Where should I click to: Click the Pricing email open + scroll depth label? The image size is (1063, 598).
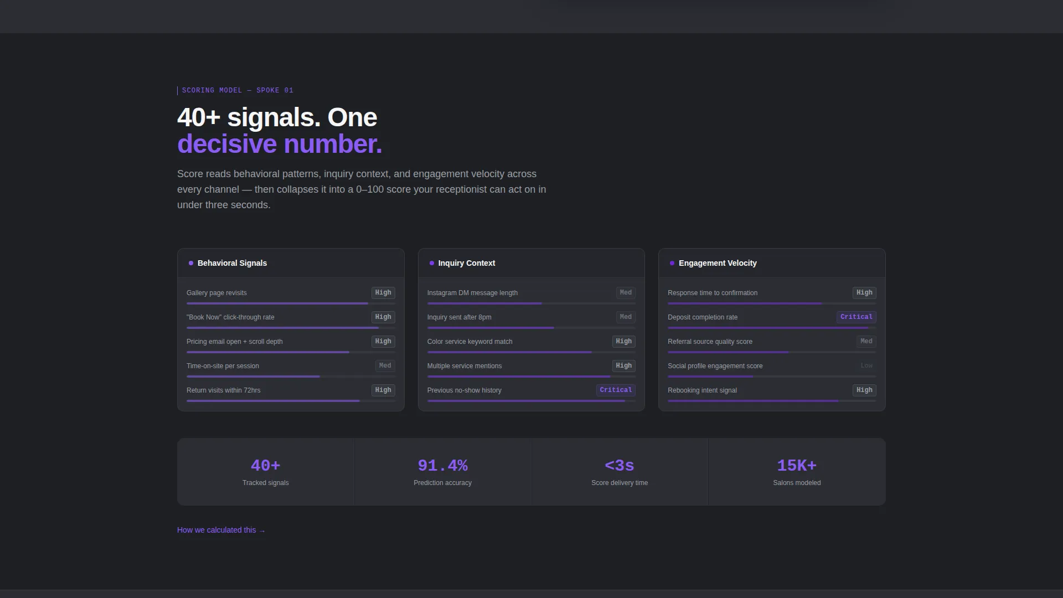coord(235,342)
